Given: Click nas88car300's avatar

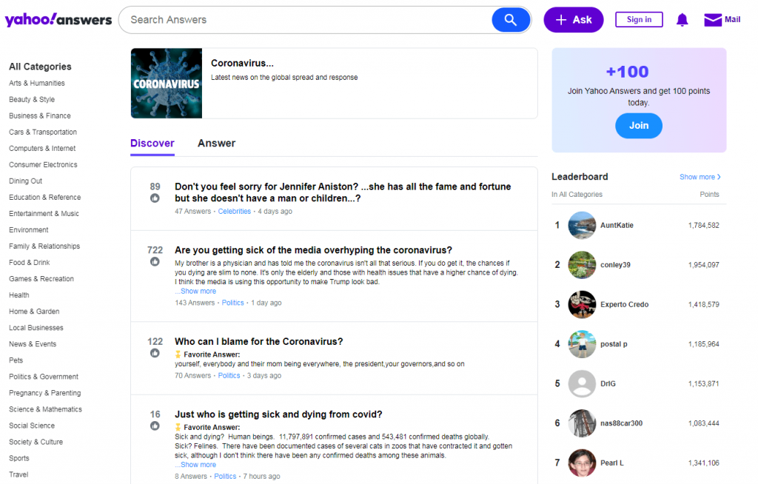Looking at the screenshot, I should click(x=582, y=423).
